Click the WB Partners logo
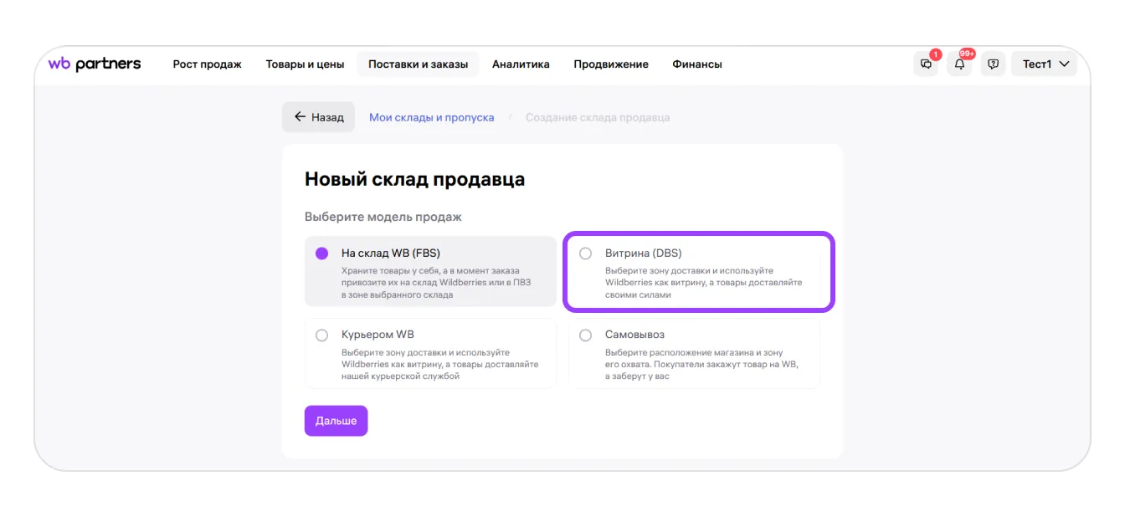 point(95,64)
